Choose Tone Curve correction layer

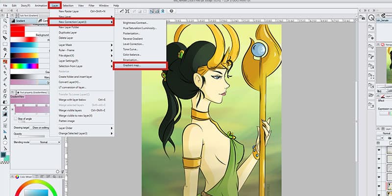[140, 49]
